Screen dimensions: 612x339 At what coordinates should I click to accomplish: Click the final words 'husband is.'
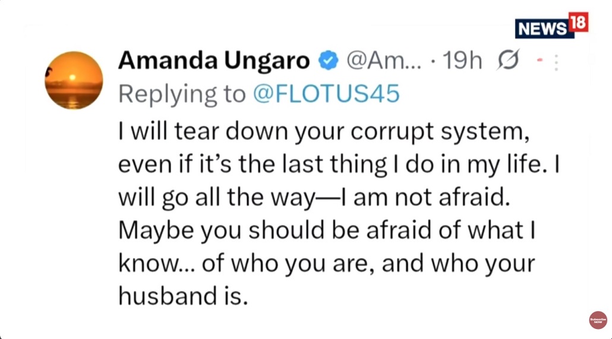click(x=182, y=295)
